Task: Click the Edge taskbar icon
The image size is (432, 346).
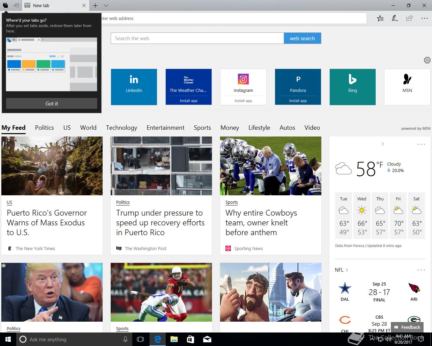Action: 157,339
